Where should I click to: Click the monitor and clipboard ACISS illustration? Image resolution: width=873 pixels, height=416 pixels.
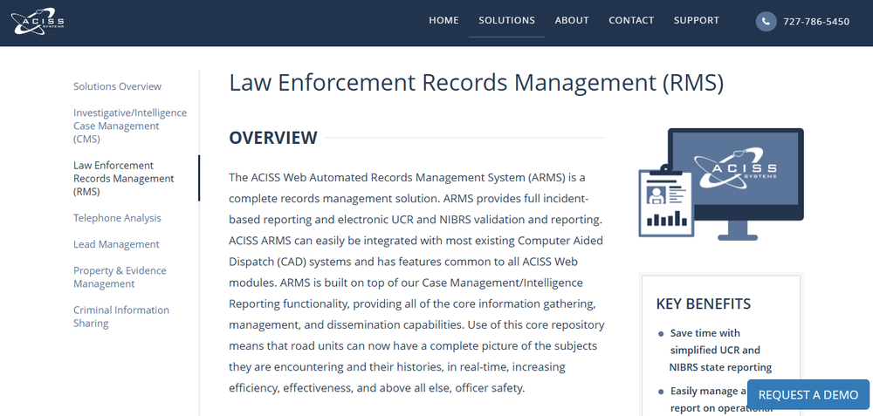(721, 184)
